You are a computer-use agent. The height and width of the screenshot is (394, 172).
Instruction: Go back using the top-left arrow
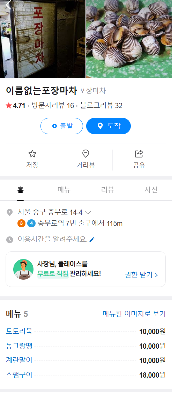point(8,5)
